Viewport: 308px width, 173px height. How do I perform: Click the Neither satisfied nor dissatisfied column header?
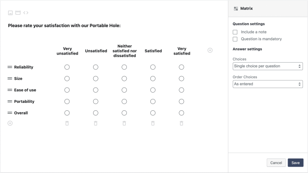pyautogui.click(x=124, y=51)
